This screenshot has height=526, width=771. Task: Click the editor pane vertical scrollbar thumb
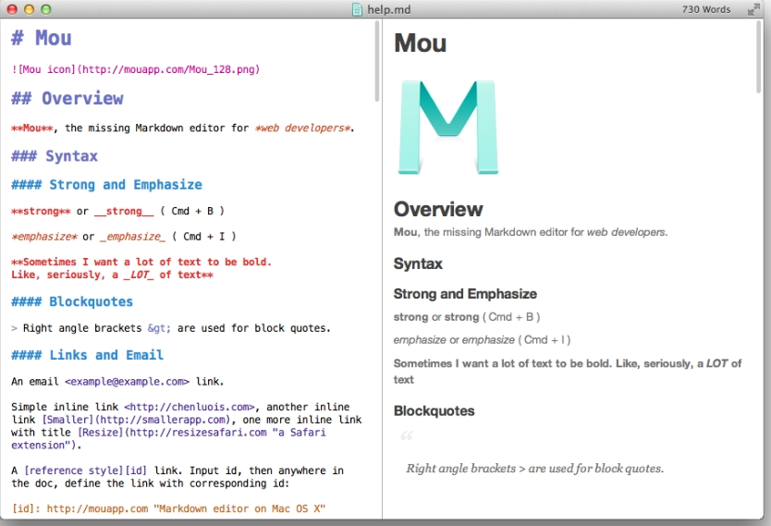pos(377,61)
